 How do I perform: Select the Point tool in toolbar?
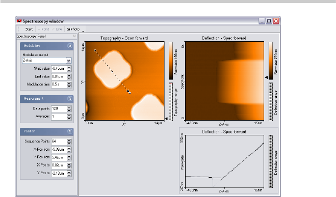click(43, 30)
